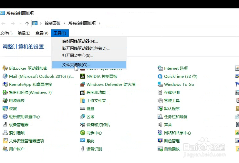Click 控制面板 in the address breadcrumb
The height and width of the screenshot is (163, 239).
pyautogui.click(x=53, y=23)
